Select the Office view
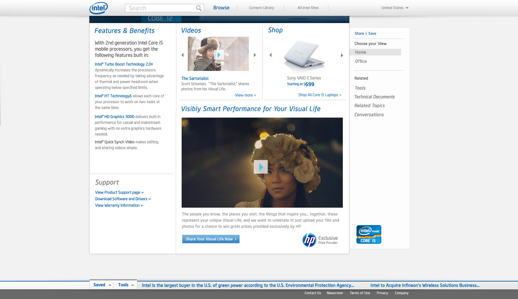The height and width of the screenshot is (299, 518). [361, 61]
